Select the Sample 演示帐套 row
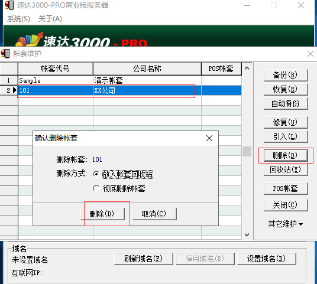The height and width of the screenshot is (284, 317). (130, 80)
